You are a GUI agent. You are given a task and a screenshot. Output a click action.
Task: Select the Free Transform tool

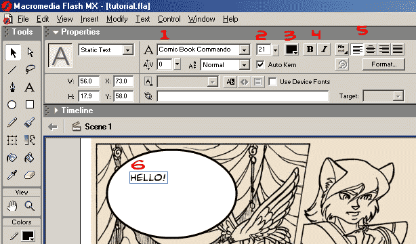[12, 140]
